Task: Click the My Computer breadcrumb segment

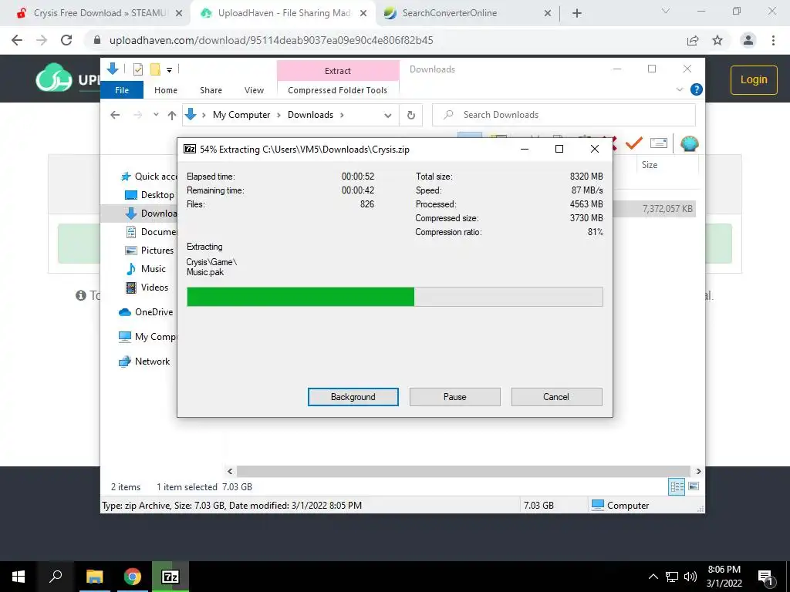Action: coord(241,115)
